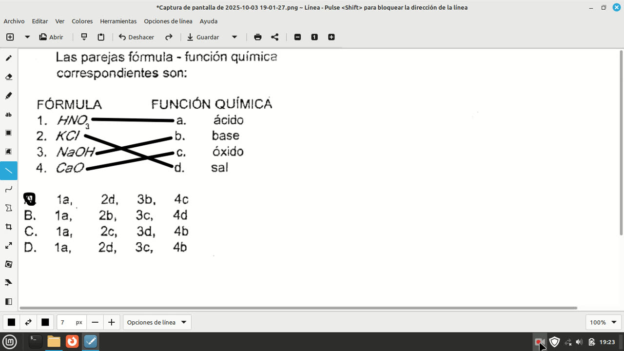Open the Colores menu

[82, 21]
